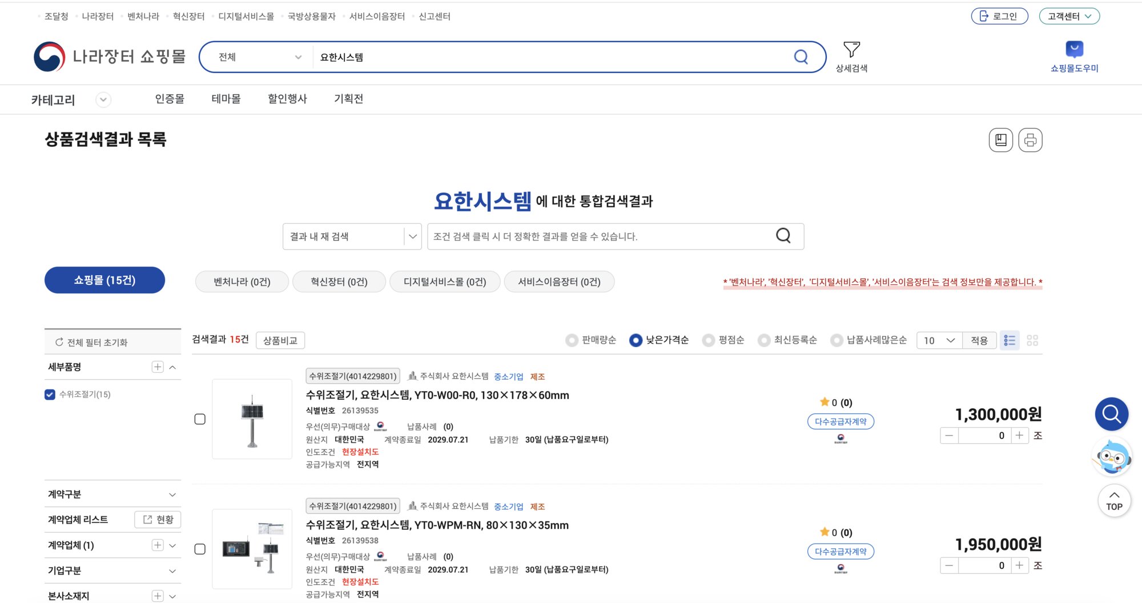Click the main search magnifier icon
The width and height of the screenshot is (1142, 603).
(801, 57)
